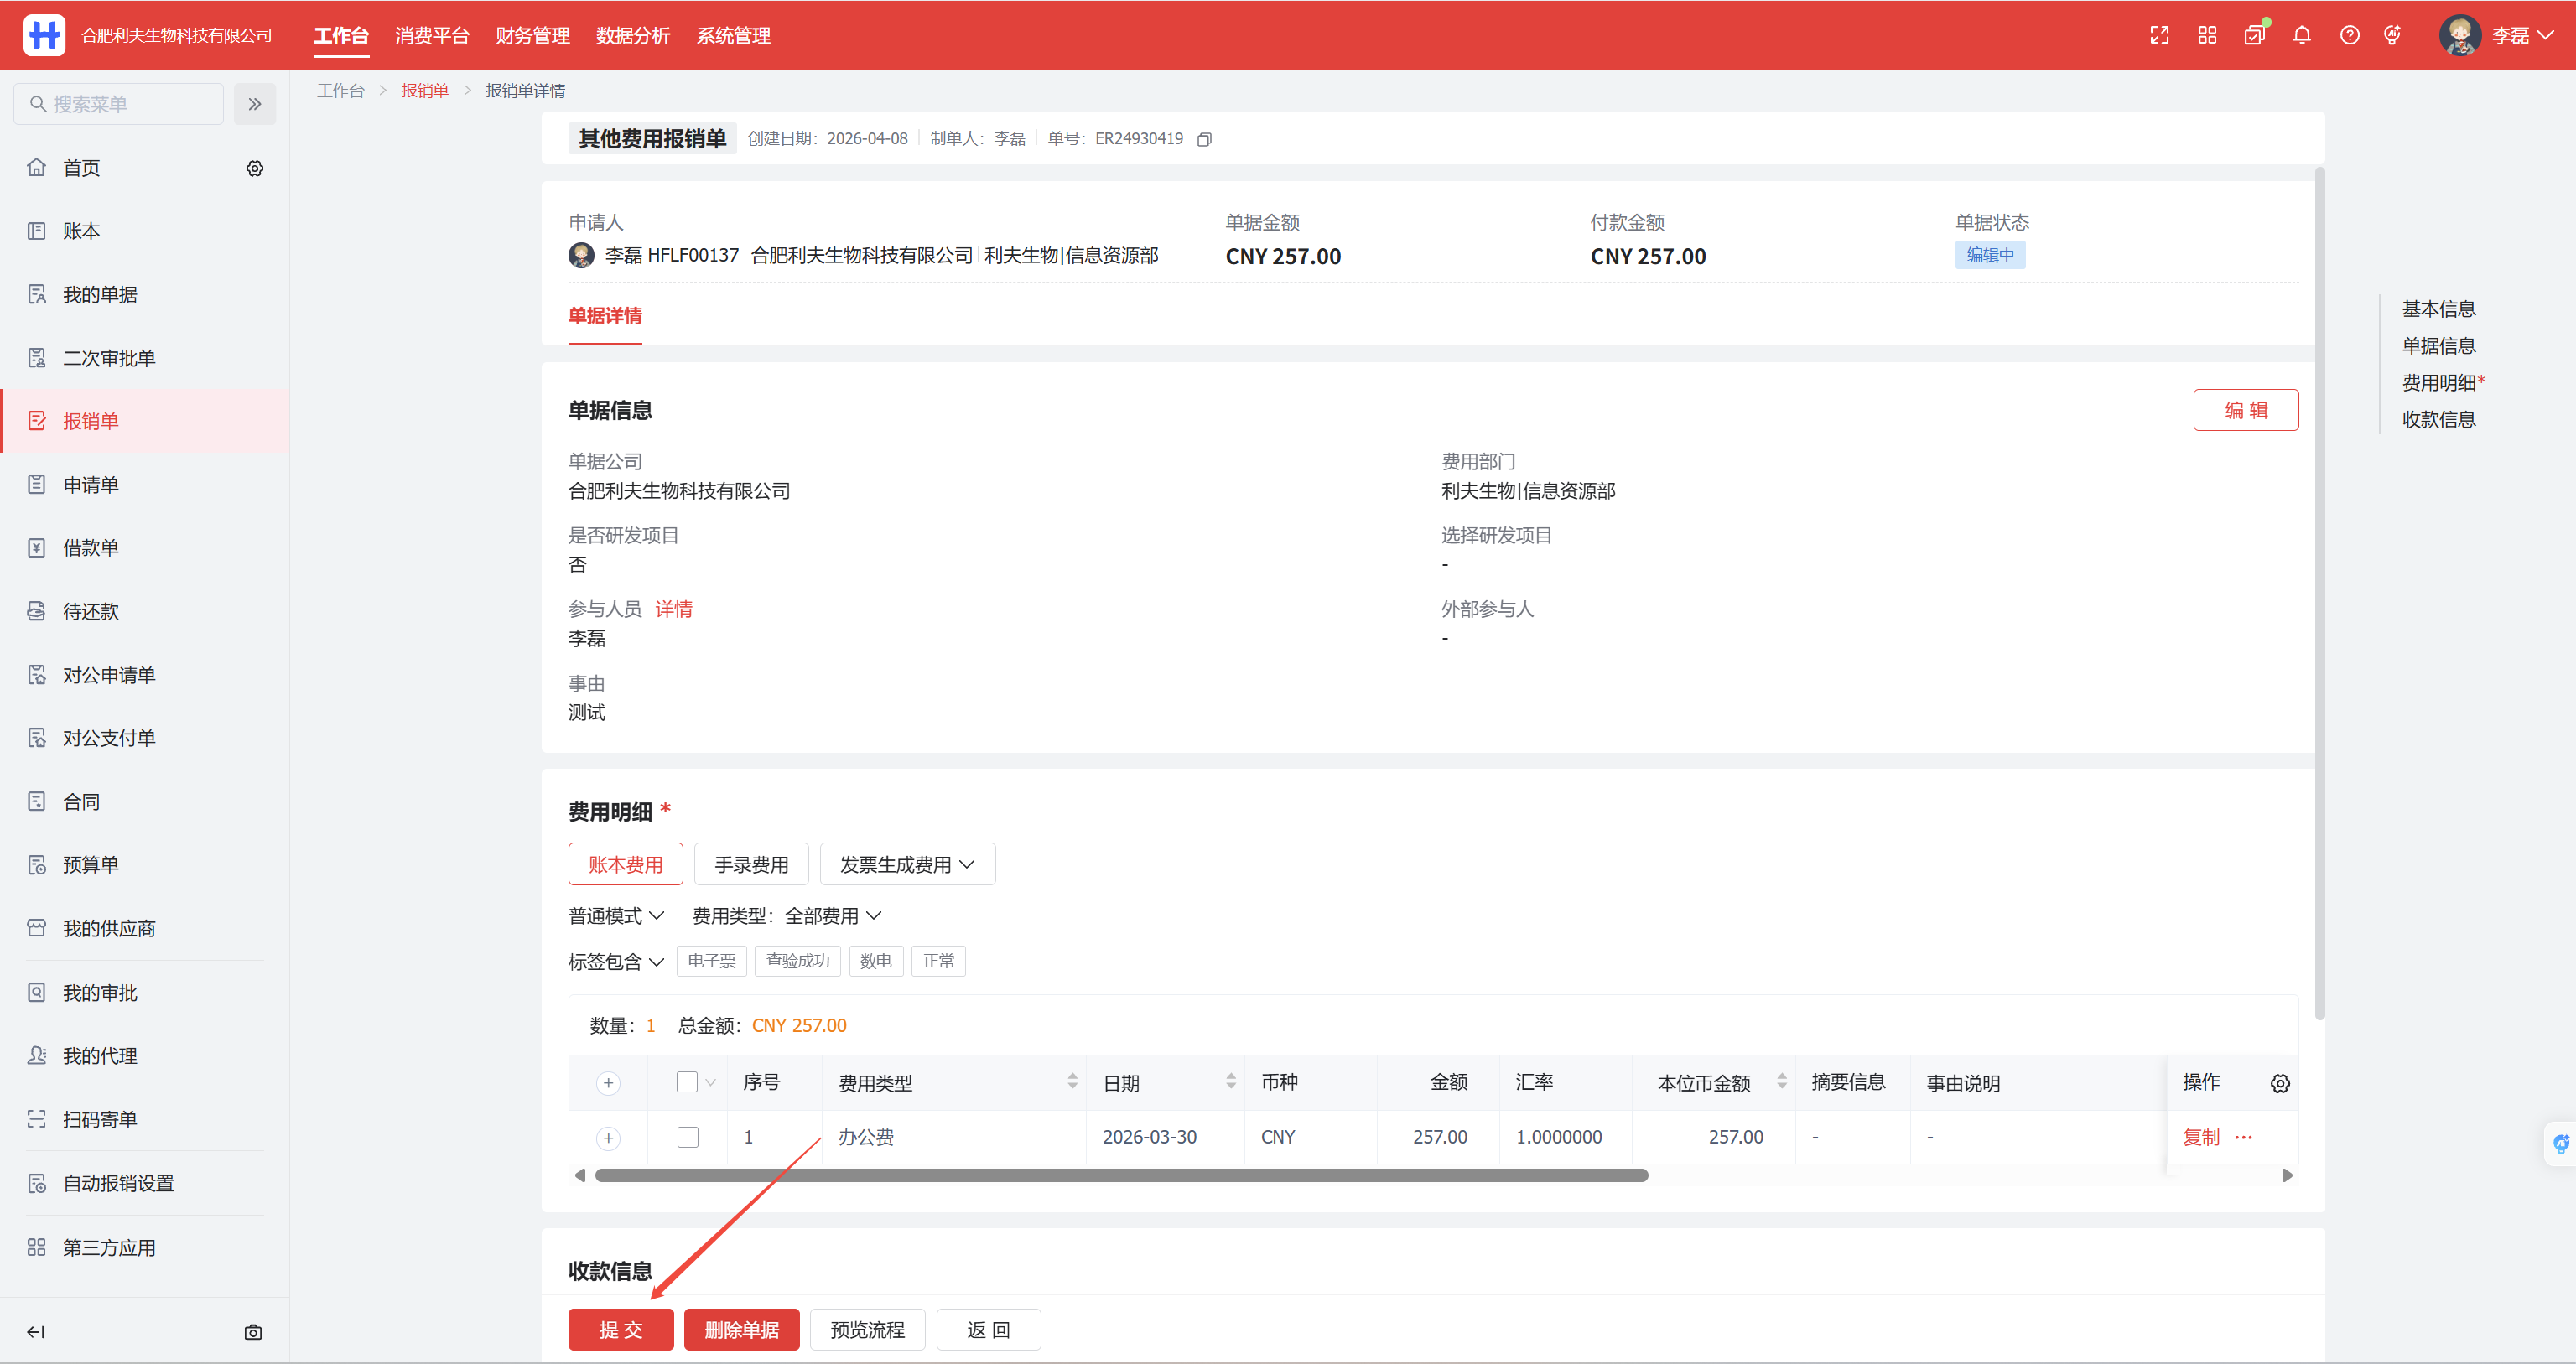Toggle fullscreen mode icon in header
The image size is (2576, 1364).
pyautogui.click(x=2159, y=36)
